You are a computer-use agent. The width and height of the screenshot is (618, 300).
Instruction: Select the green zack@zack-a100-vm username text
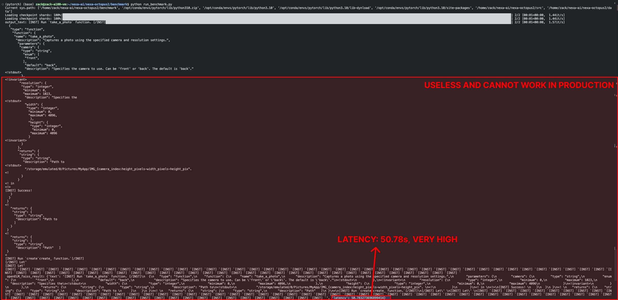pos(52,4)
